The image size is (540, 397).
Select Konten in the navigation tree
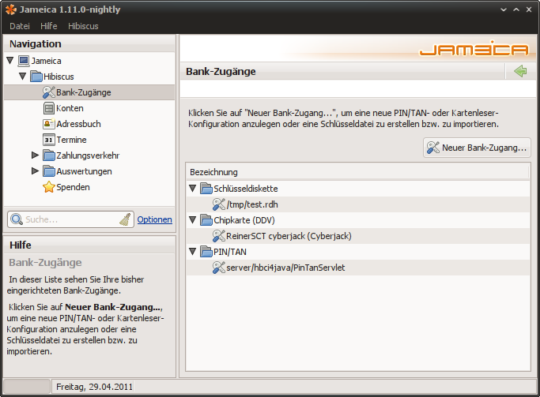pos(70,108)
